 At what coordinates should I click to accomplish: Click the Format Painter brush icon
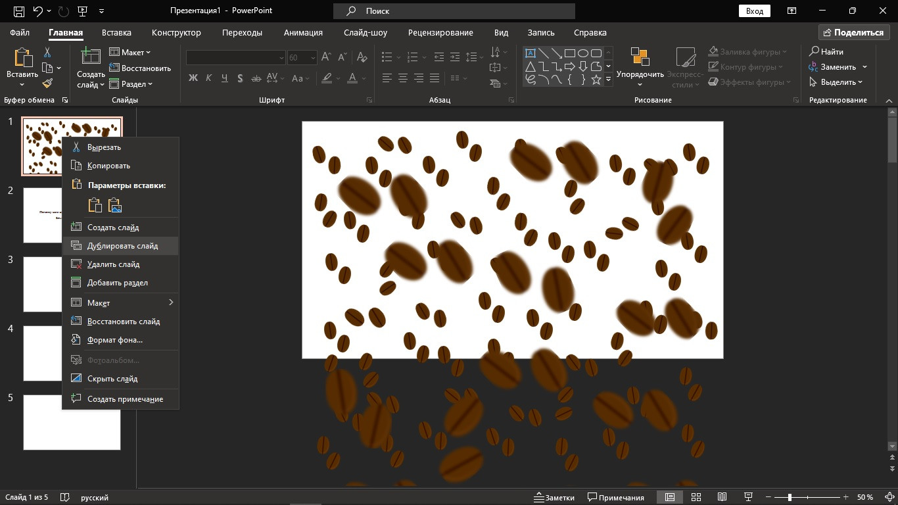coord(47,84)
